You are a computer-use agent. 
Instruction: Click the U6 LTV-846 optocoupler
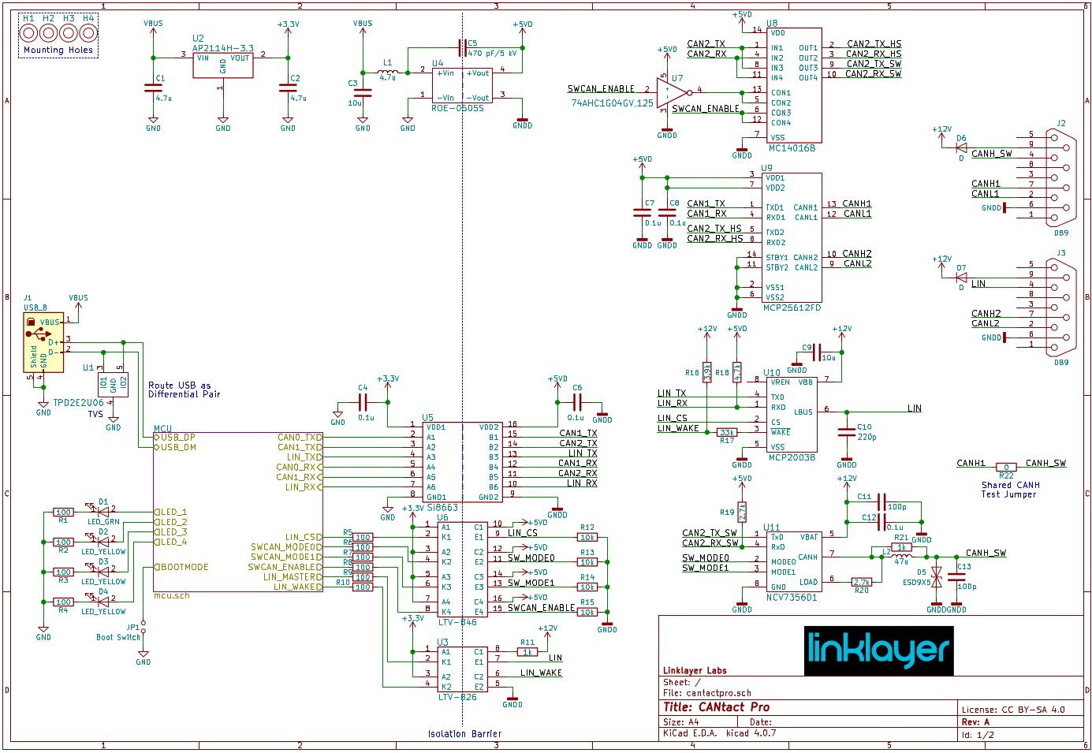click(x=462, y=569)
